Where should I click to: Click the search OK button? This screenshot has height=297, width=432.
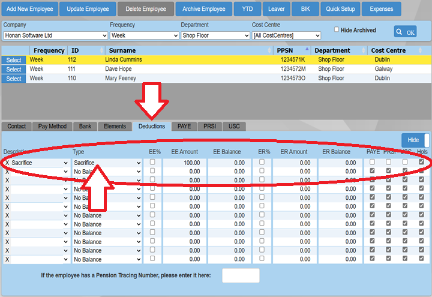coord(405,32)
